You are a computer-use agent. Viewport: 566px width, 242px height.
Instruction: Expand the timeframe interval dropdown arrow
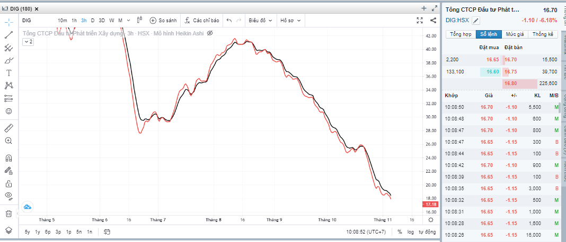click(128, 21)
